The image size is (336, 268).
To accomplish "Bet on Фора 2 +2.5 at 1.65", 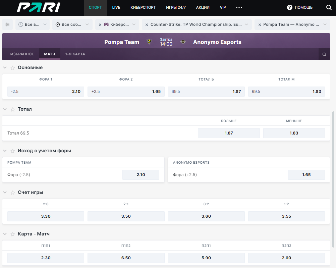I will tap(126, 92).
